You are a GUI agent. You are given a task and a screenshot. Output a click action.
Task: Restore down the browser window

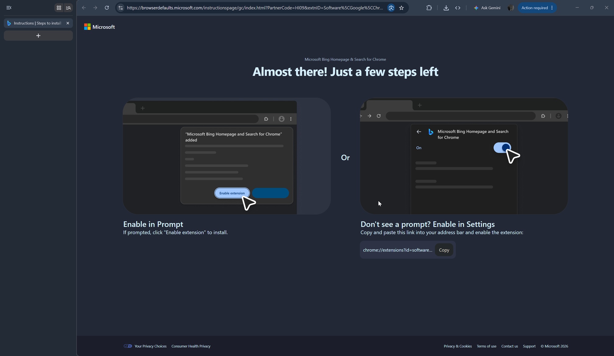click(591, 8)
